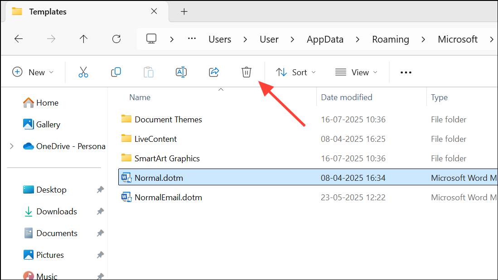
Task: Open the NormalEmail.dotm template file
Action: click(167, 197)
